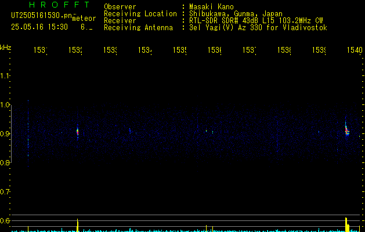Viewport: 365px width, 232px height.
Task: Click the 1.0 frequency axis label
Action: click(5, 105)
